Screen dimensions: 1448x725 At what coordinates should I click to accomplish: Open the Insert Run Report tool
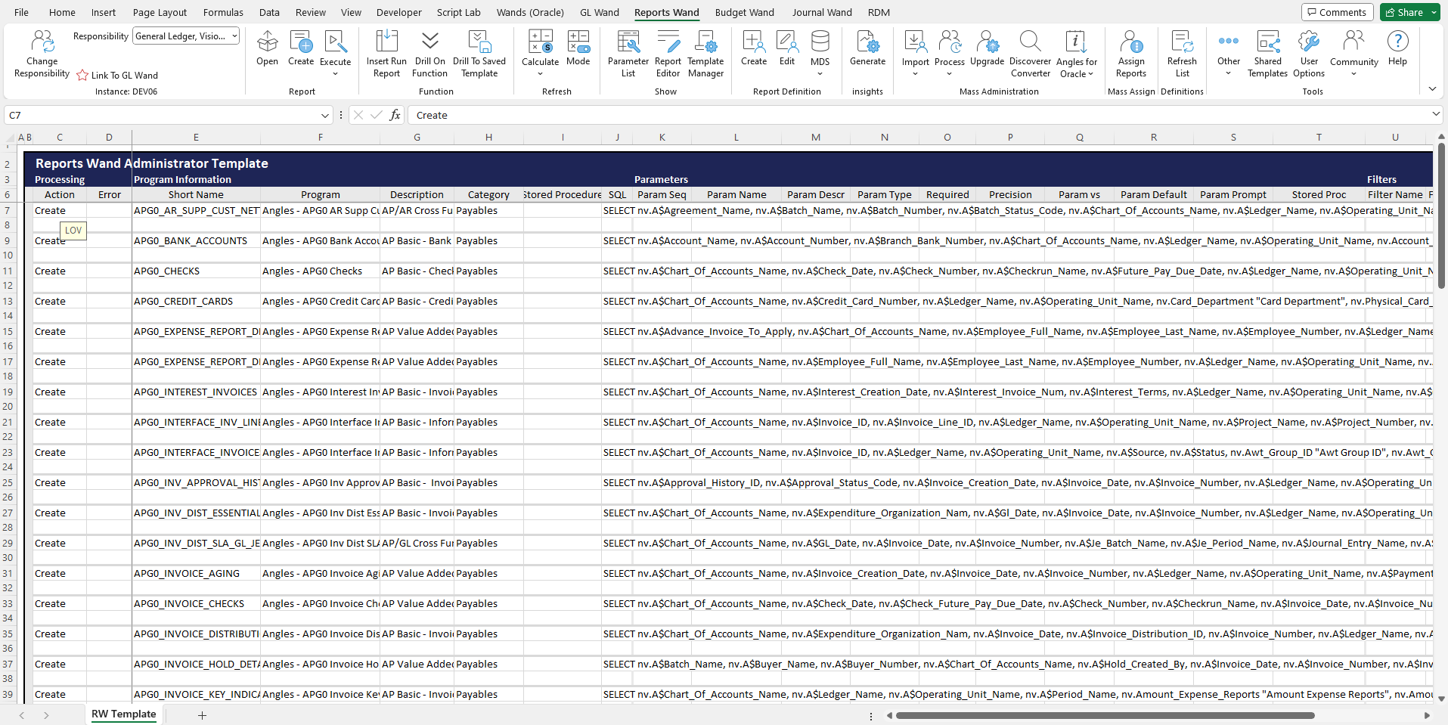pyautogui.click(x=386, y=53)
